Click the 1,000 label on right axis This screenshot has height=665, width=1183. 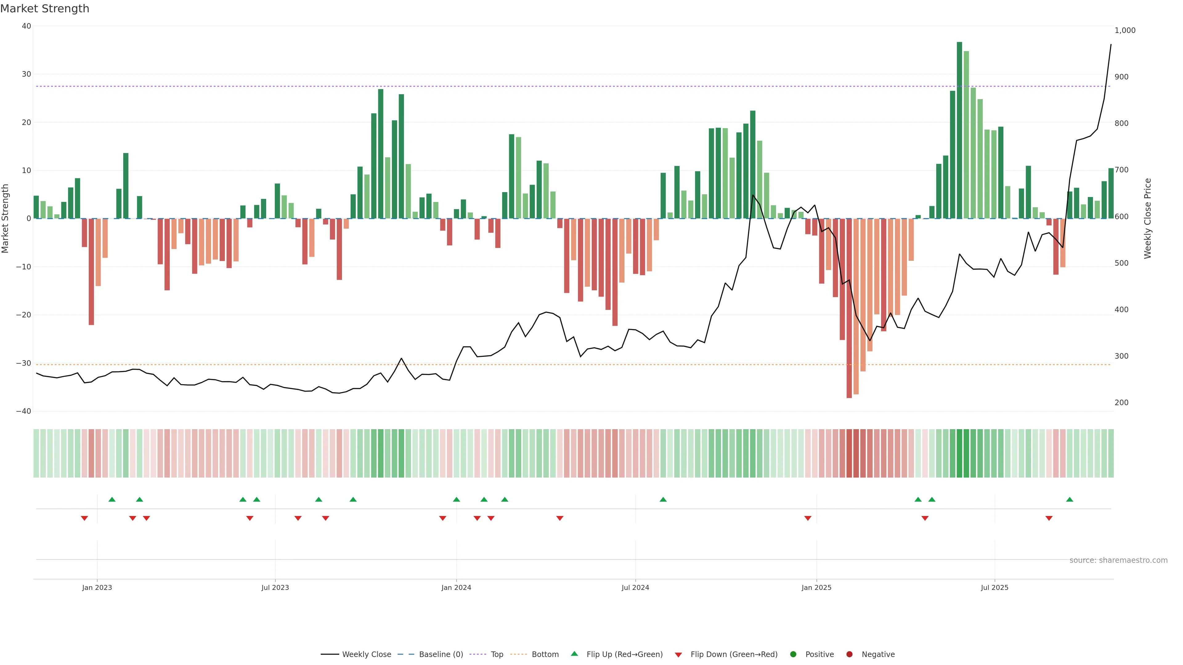1125,30
